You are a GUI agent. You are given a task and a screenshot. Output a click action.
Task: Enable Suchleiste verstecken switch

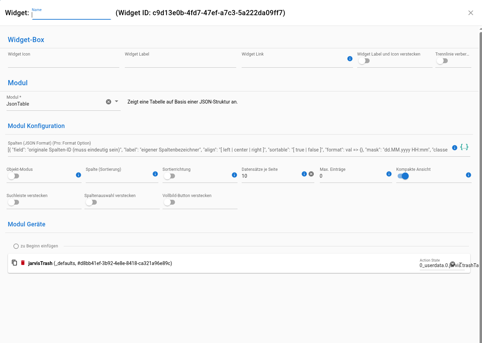(14, 203)
